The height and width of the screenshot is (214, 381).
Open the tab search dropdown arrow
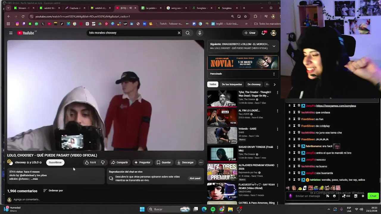[8, 8]
